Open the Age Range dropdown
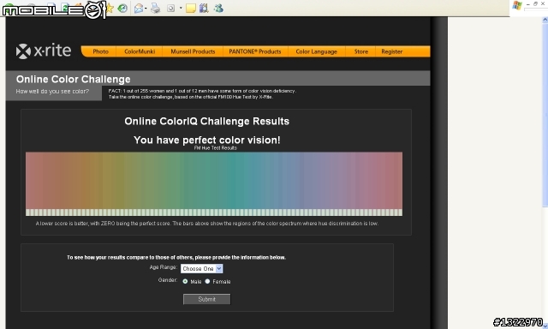The height and width of the screenshot is (329, 548). tap(202, 268)
